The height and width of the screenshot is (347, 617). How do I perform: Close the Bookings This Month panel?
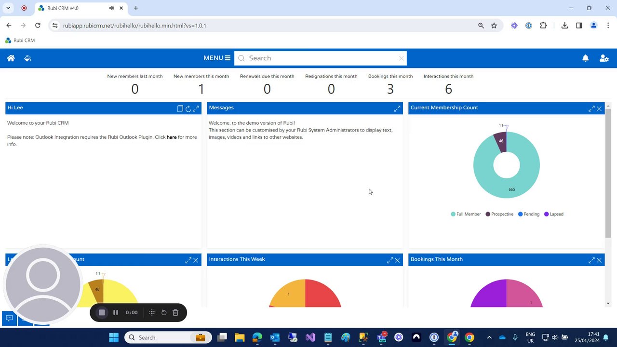[599, 260]
